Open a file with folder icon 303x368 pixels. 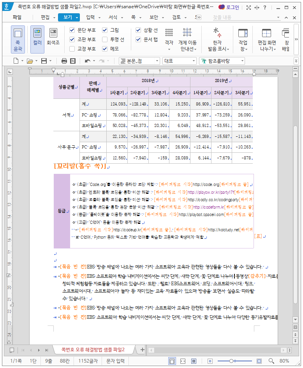click(x=30, y=61)
